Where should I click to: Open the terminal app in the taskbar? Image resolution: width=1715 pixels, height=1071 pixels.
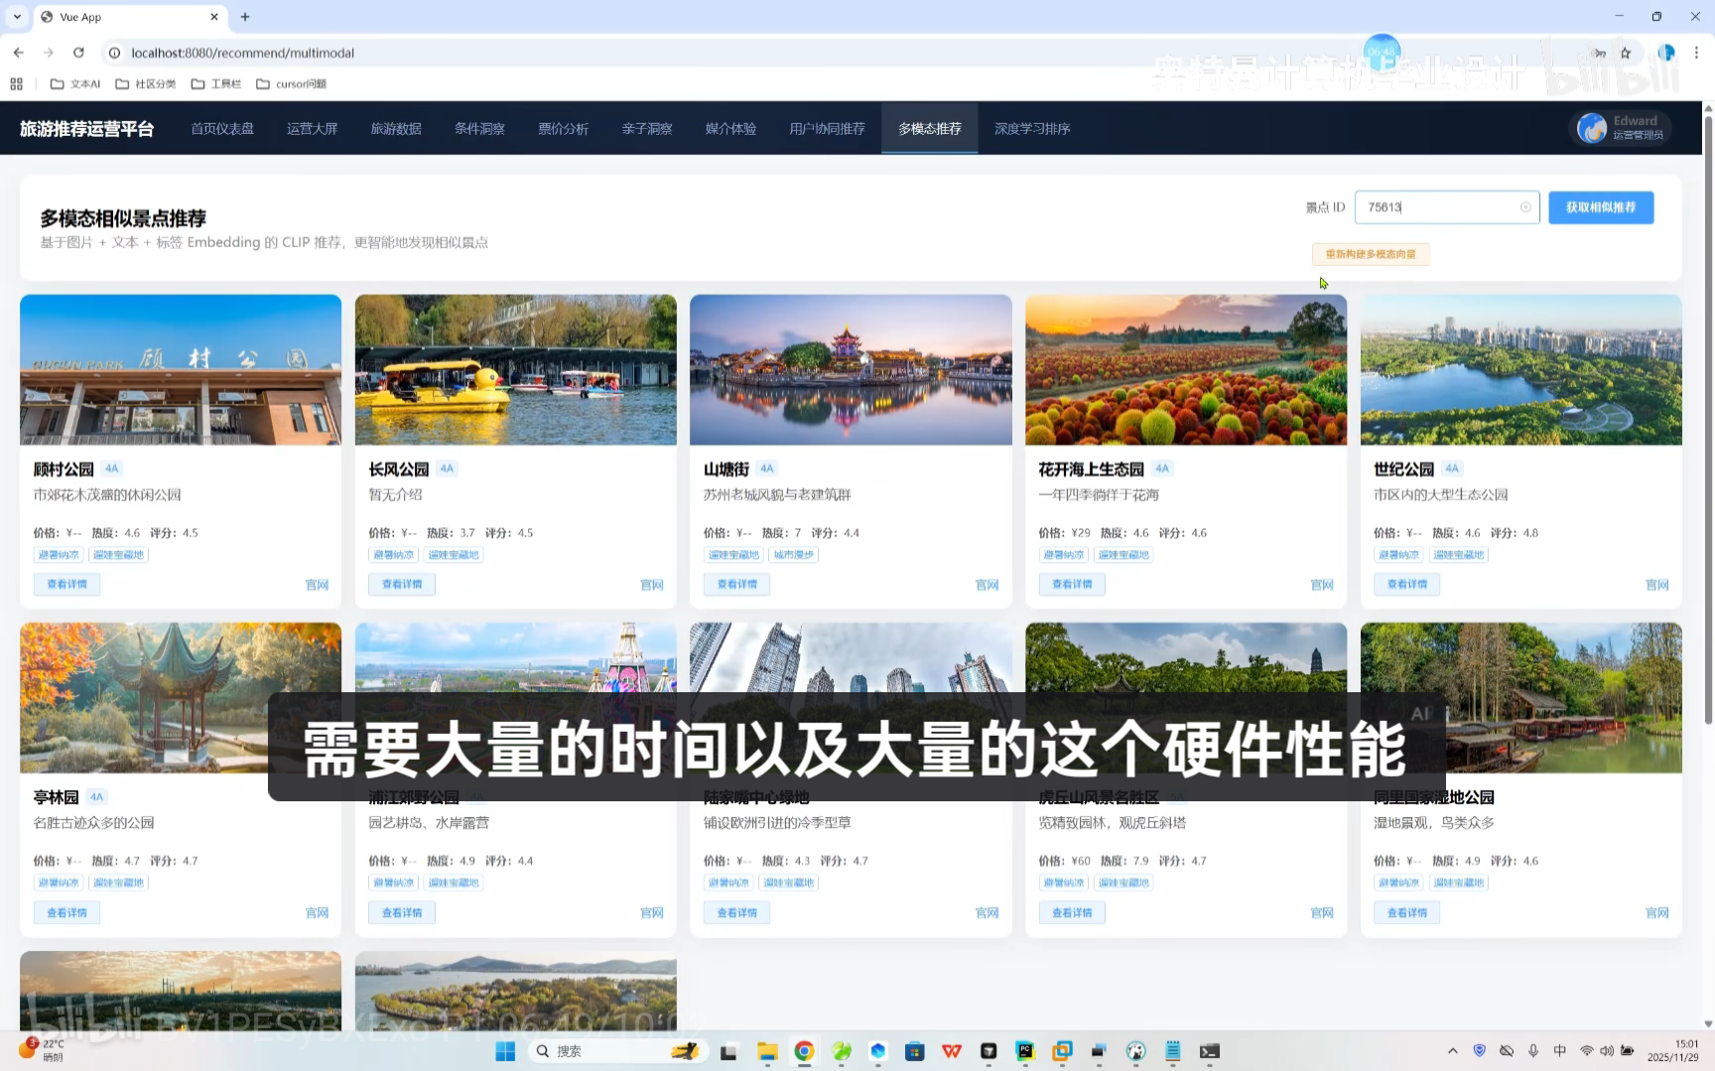click(x=1209, y=1051)
